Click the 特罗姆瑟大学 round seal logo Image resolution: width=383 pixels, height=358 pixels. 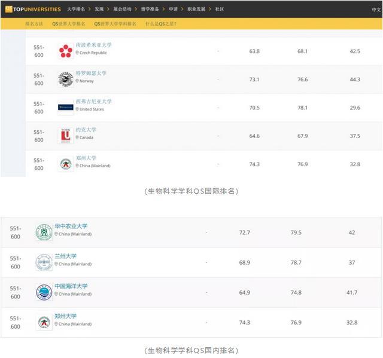point(66,79)
